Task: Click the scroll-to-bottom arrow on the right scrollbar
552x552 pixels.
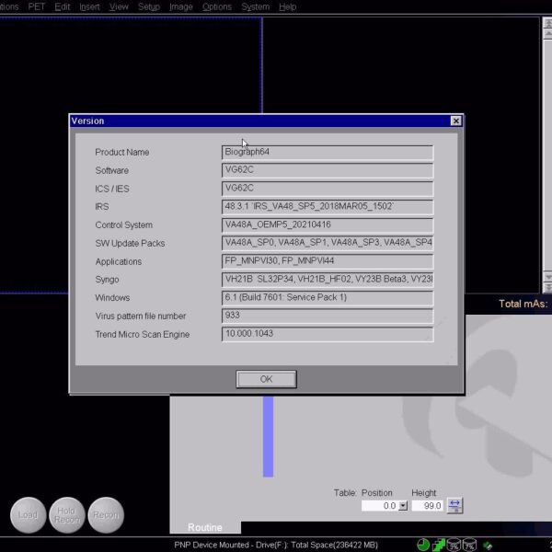Action: point(547,288)
